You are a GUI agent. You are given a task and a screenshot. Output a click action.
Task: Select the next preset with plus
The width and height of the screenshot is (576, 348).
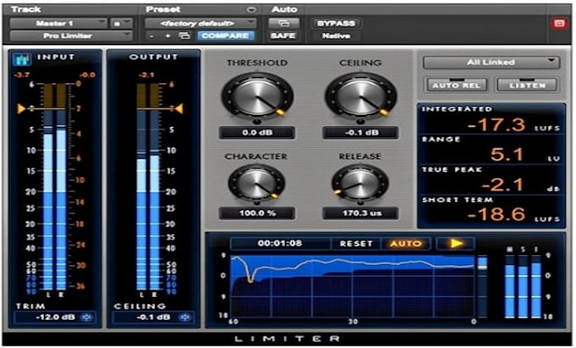pyautogui.click(x=168, y=36)
